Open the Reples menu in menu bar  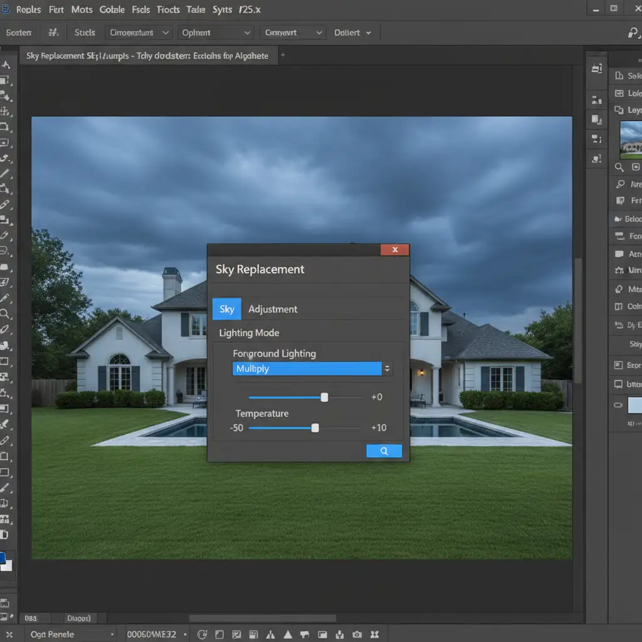[x=28, y=9]
